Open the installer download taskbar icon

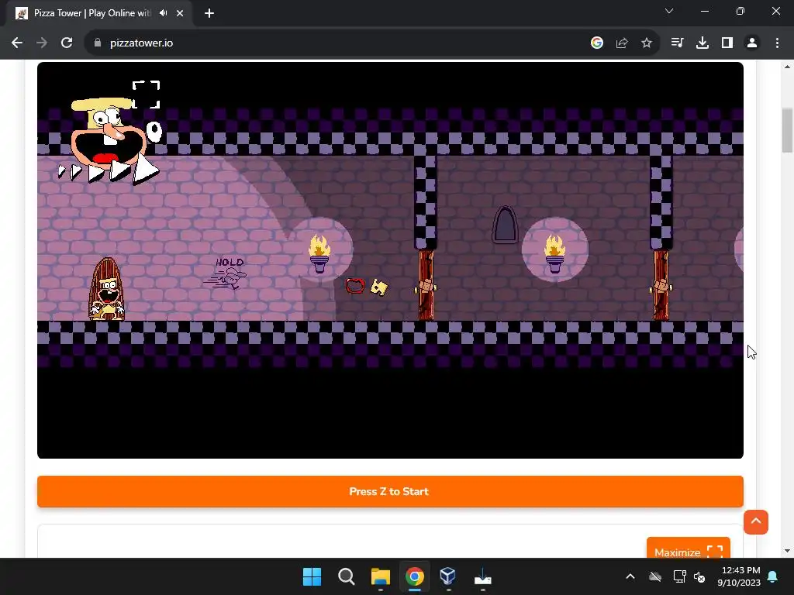(x=482, y=576)
